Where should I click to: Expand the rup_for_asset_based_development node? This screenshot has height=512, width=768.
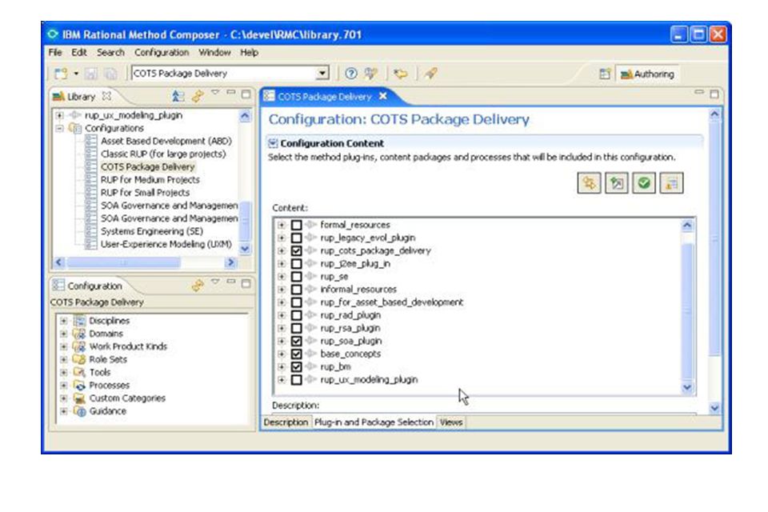[281, 302]
